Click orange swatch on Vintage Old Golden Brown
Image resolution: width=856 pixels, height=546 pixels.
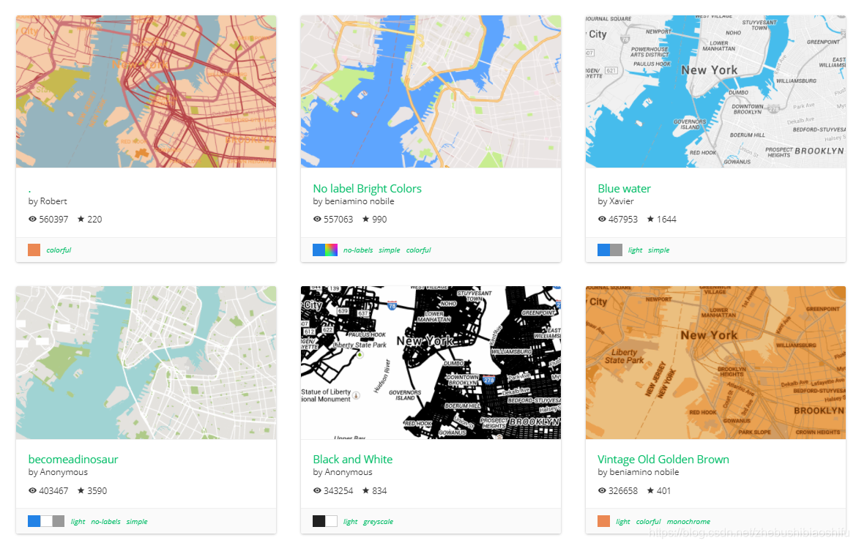604,521
